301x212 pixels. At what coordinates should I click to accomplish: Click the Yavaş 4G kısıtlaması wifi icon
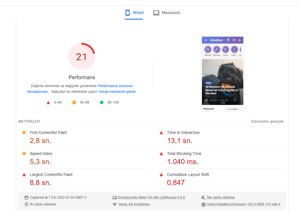point(115,204)
